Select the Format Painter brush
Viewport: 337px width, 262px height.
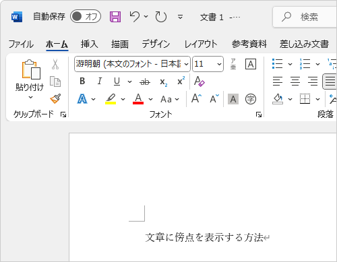[55, 98]
